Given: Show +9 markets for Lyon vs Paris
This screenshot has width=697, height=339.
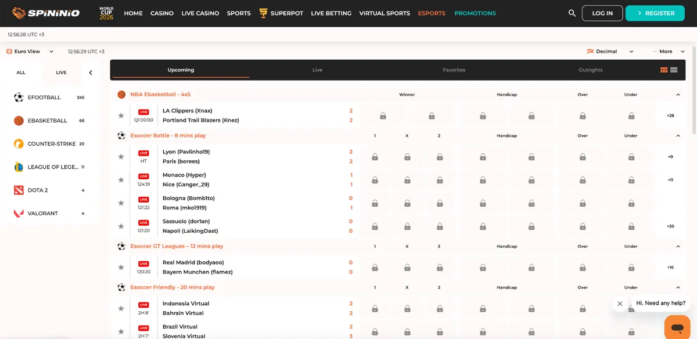Looking at the screenshot, I should click(670, 157).
